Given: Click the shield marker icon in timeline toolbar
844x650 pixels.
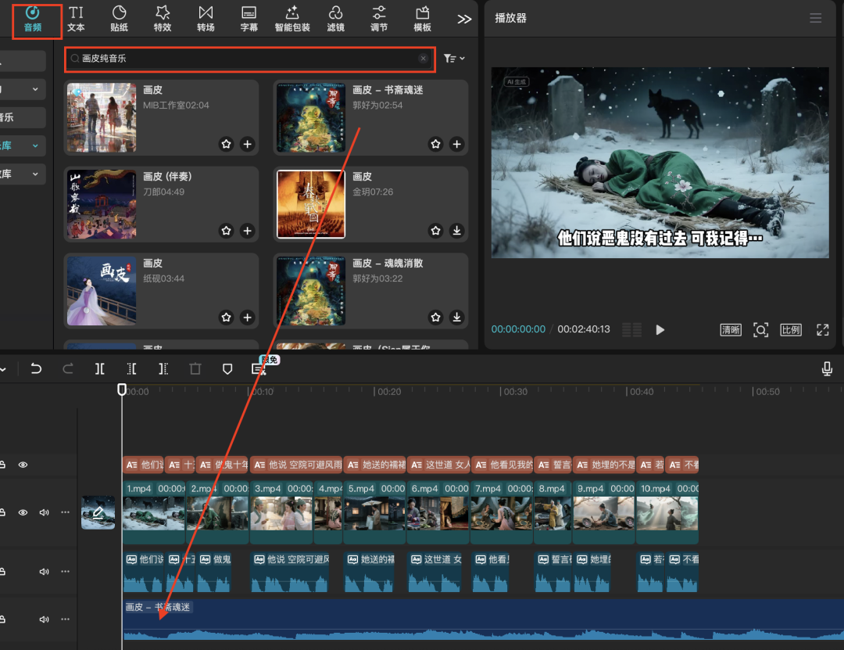Looking at the screenshot, I should click(x=227, y=368).
